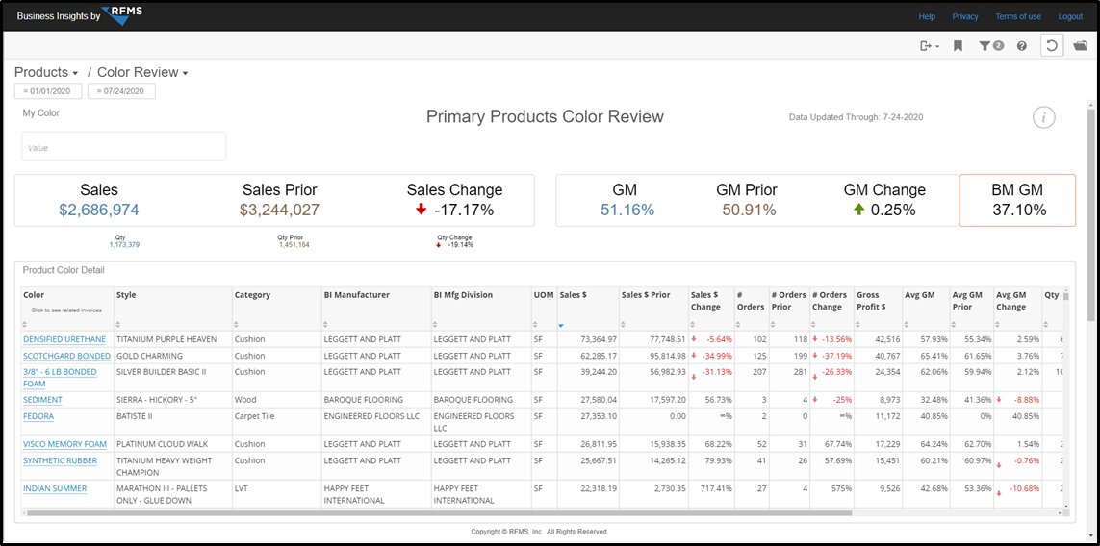
Task: Open the Terms of use link
Action: (x=1018, y=16)
